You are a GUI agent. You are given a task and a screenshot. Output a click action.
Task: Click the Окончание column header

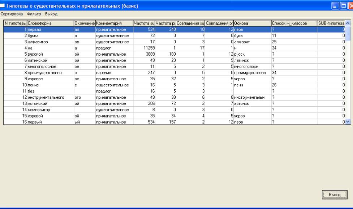point(84,24)
